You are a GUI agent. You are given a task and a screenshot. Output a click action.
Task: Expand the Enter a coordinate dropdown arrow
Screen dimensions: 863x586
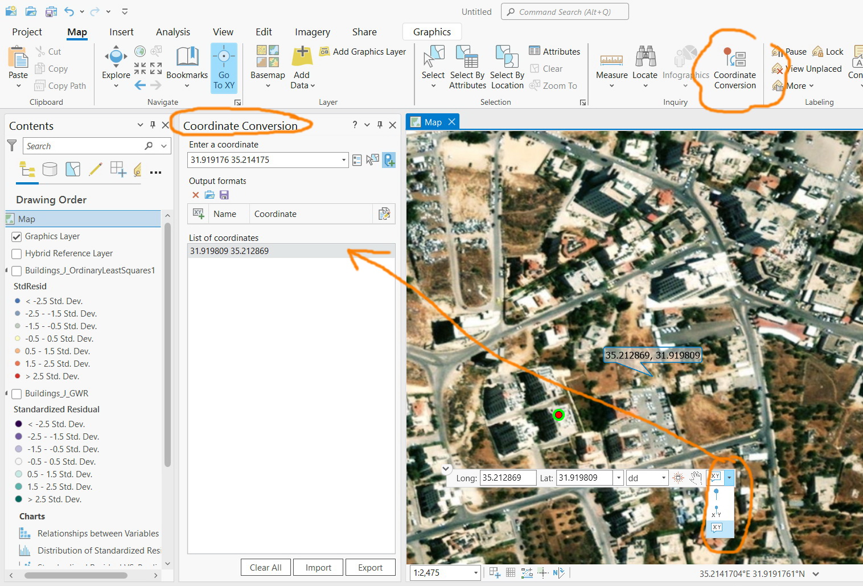tap(344, 160)
